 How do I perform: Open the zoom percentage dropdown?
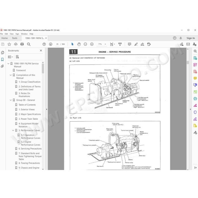[x=105, y=44]
